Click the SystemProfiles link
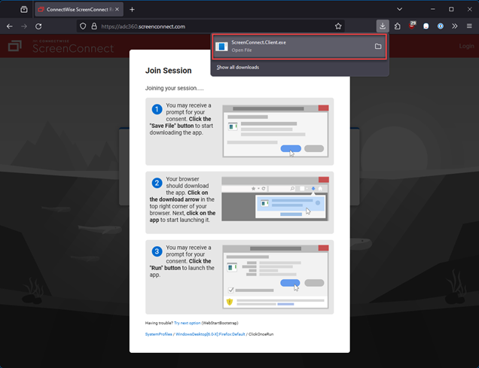 point(159,334)
